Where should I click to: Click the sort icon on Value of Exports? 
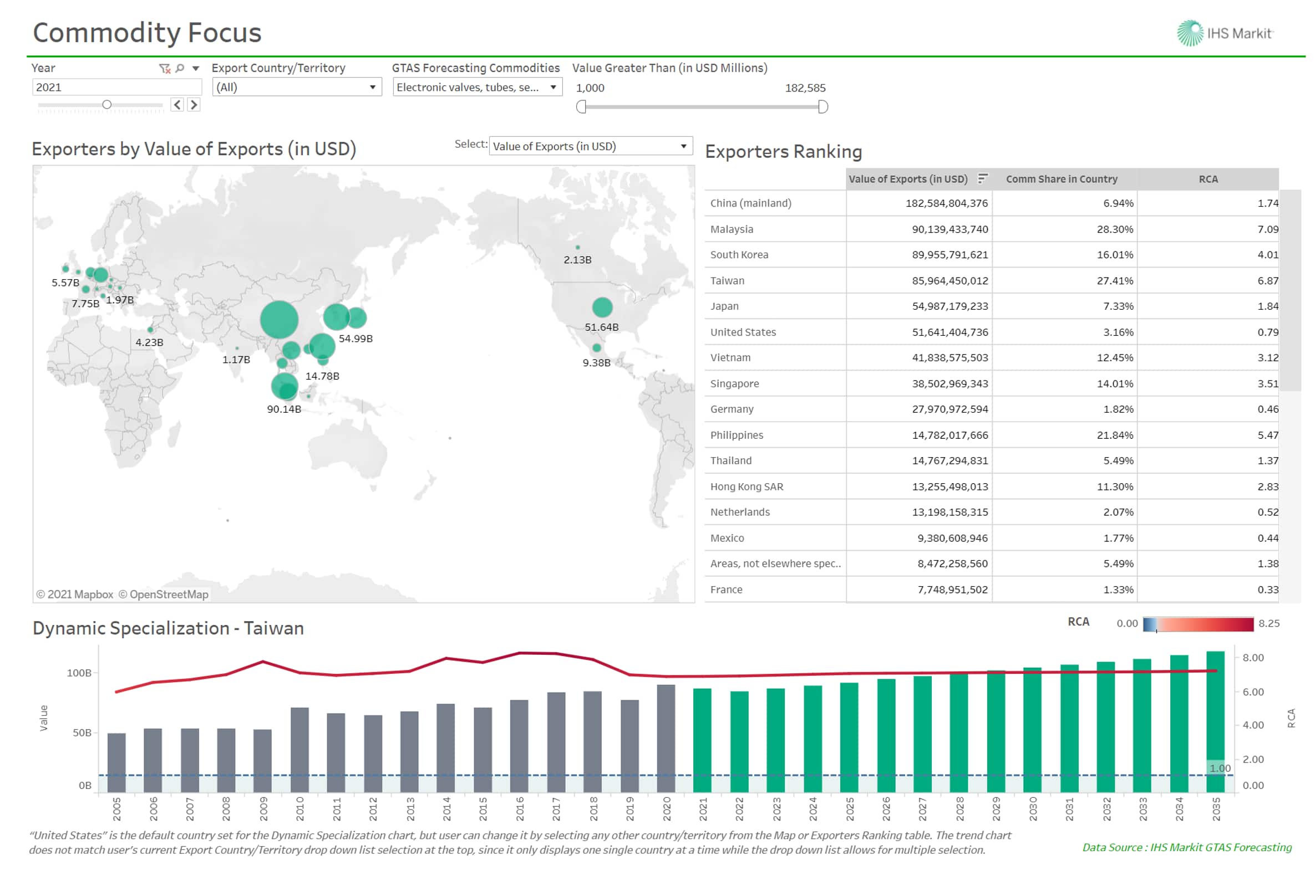982,178
